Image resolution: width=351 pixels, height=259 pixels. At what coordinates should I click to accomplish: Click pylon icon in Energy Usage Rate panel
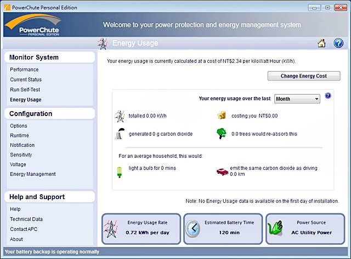point(111,229)
